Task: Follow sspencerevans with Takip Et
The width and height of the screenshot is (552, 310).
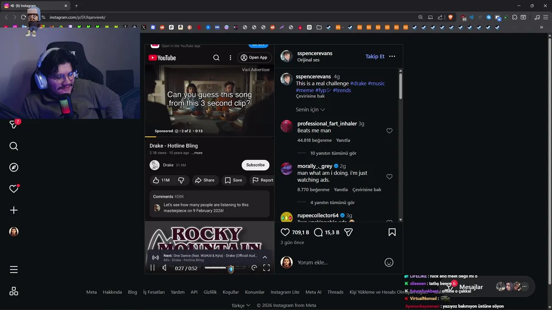Action: click(x=375, y=56)
